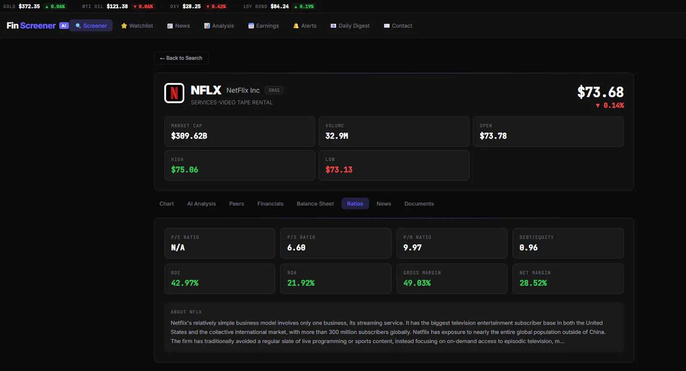Click the News newspaper icon in navbar
This screenshot has height=371, width=686.
pos(170,26)
